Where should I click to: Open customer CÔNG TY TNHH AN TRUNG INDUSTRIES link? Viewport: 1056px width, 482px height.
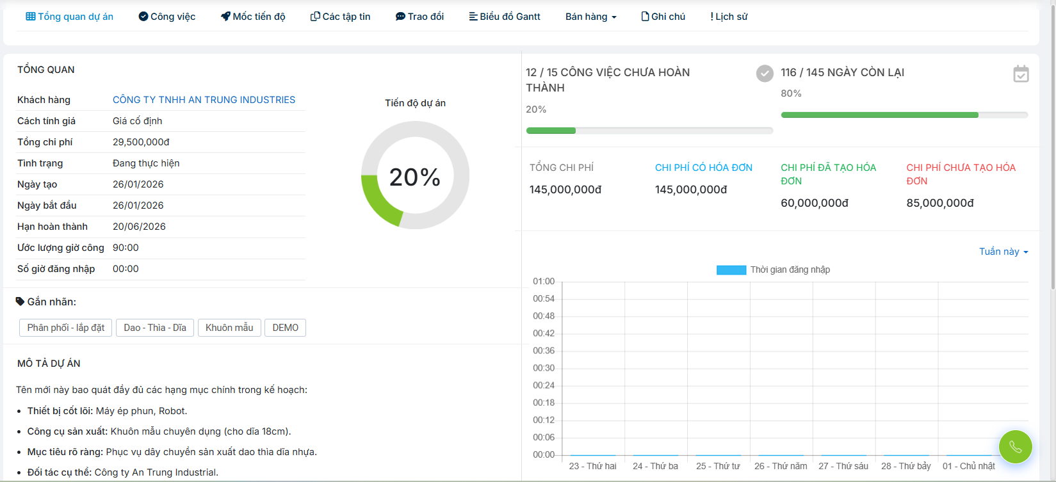[204, 100]
